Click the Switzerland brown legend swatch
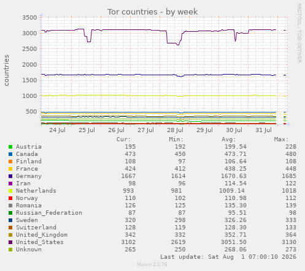Viewport: 305px width, 271px height. [x=10, y=228]
